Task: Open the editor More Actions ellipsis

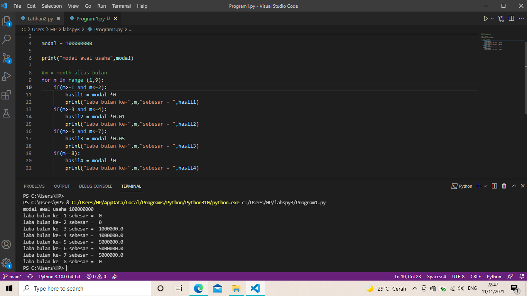Action: pyautogui.click(x=520, y=18)
